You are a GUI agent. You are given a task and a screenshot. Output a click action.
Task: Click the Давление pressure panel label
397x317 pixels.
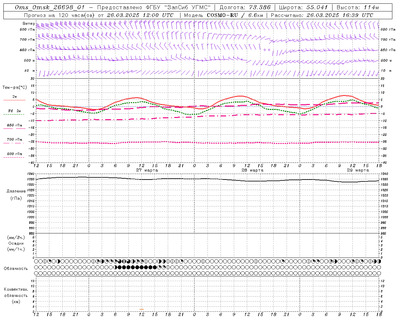[16, 191]
